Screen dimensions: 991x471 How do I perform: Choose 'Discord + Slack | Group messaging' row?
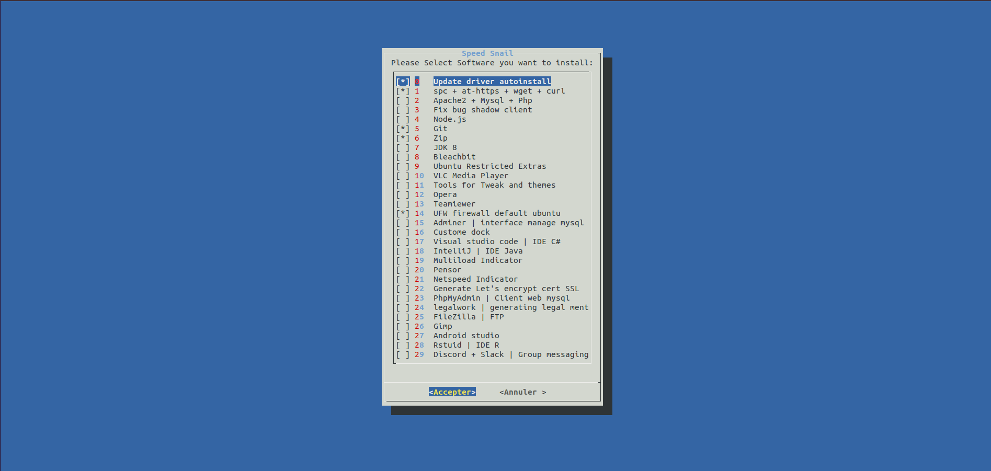pyautogui.click(x=492, y=354)
